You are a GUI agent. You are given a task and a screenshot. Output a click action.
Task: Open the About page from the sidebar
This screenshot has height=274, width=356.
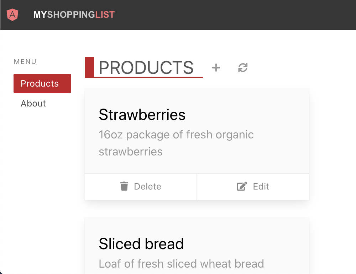[33, 103]
